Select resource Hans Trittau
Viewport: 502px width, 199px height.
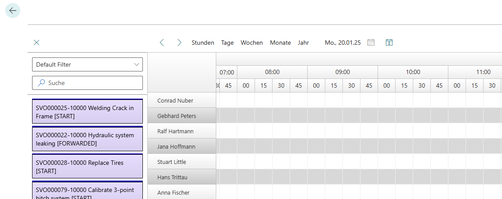pyautogui.click(x=182, y=177)
